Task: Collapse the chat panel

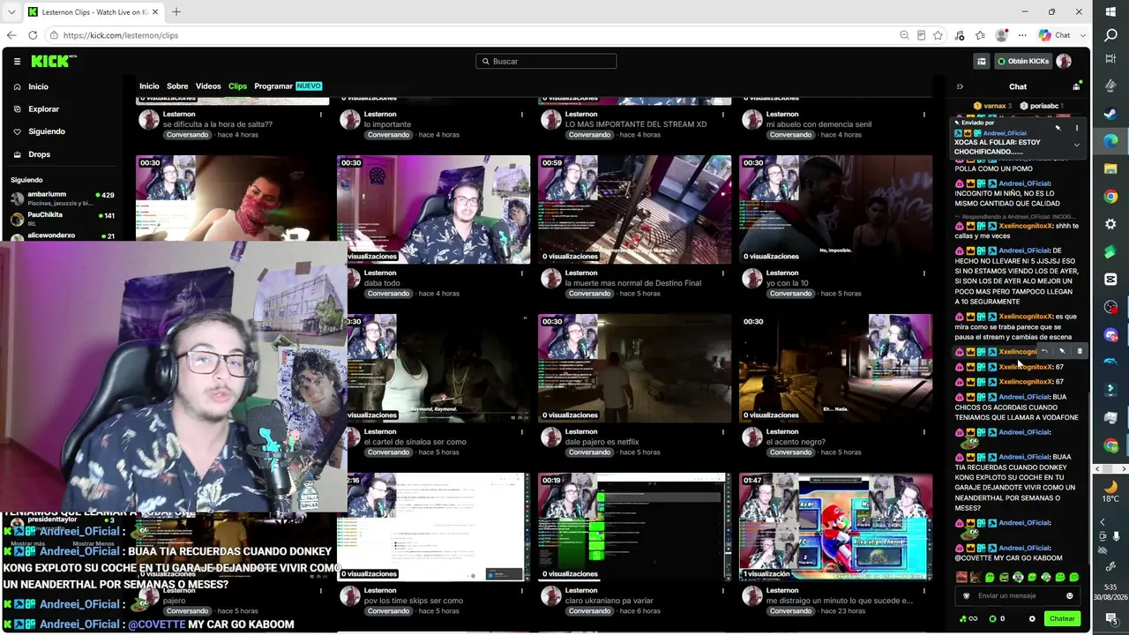Action: pyautogui.click(x=960, y=86)
